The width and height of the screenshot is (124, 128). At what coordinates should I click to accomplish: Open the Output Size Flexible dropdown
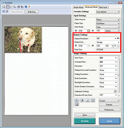(x=108, y=42)
